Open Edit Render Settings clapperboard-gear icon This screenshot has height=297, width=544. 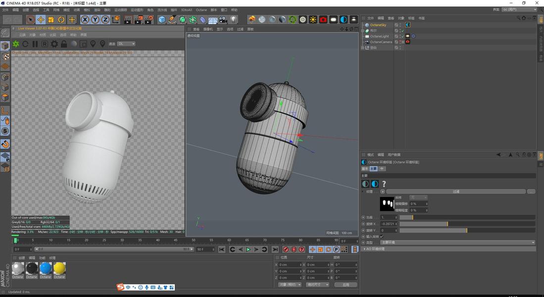click(149, 20)
